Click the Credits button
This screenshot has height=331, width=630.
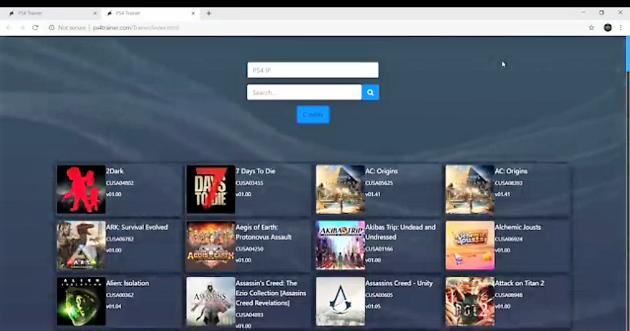point(313,115)
